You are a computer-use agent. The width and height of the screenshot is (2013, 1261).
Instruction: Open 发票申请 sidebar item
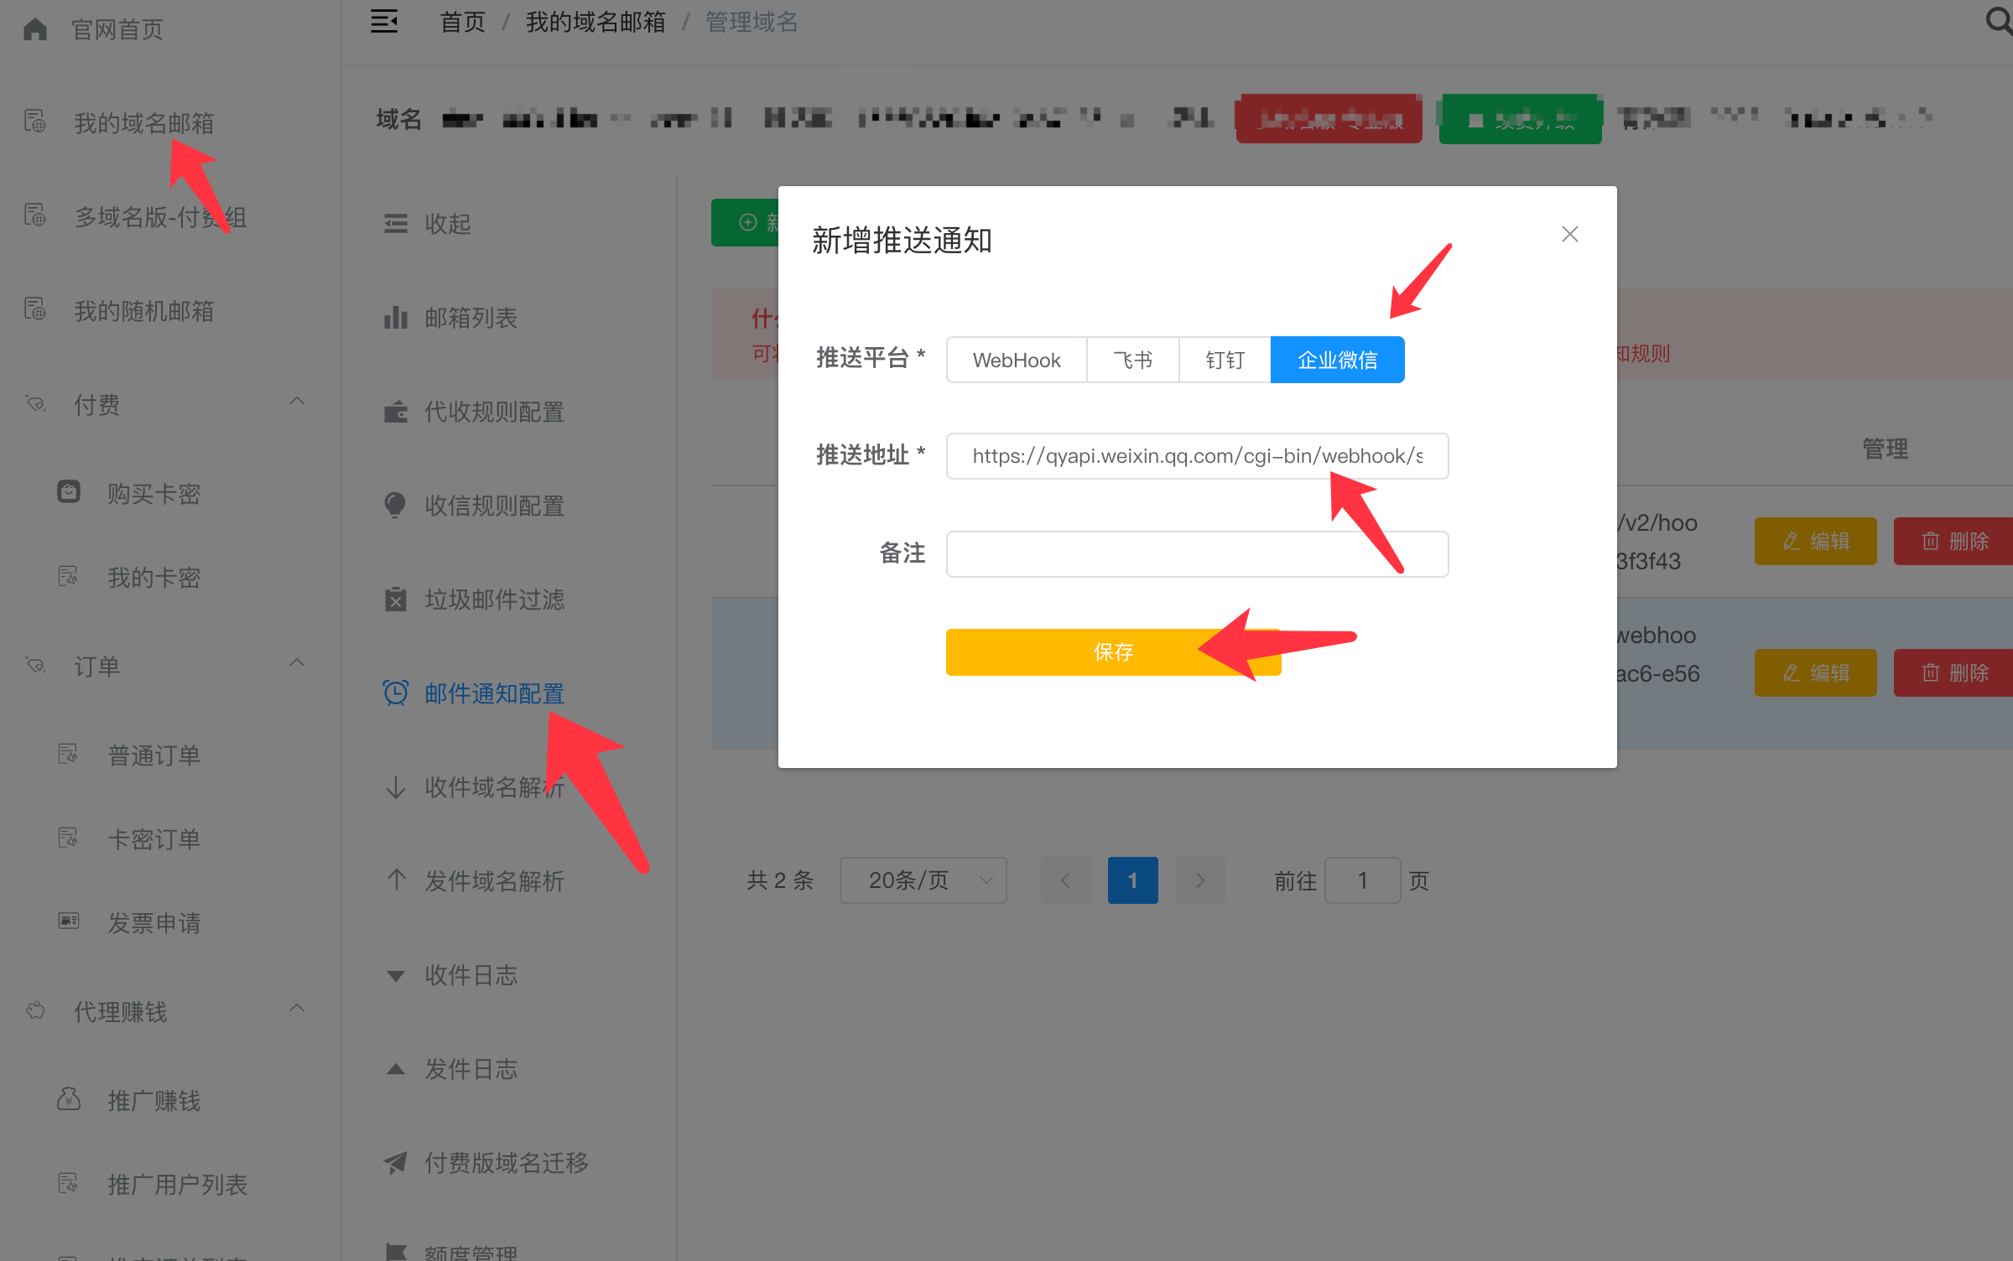click(154, 922)
